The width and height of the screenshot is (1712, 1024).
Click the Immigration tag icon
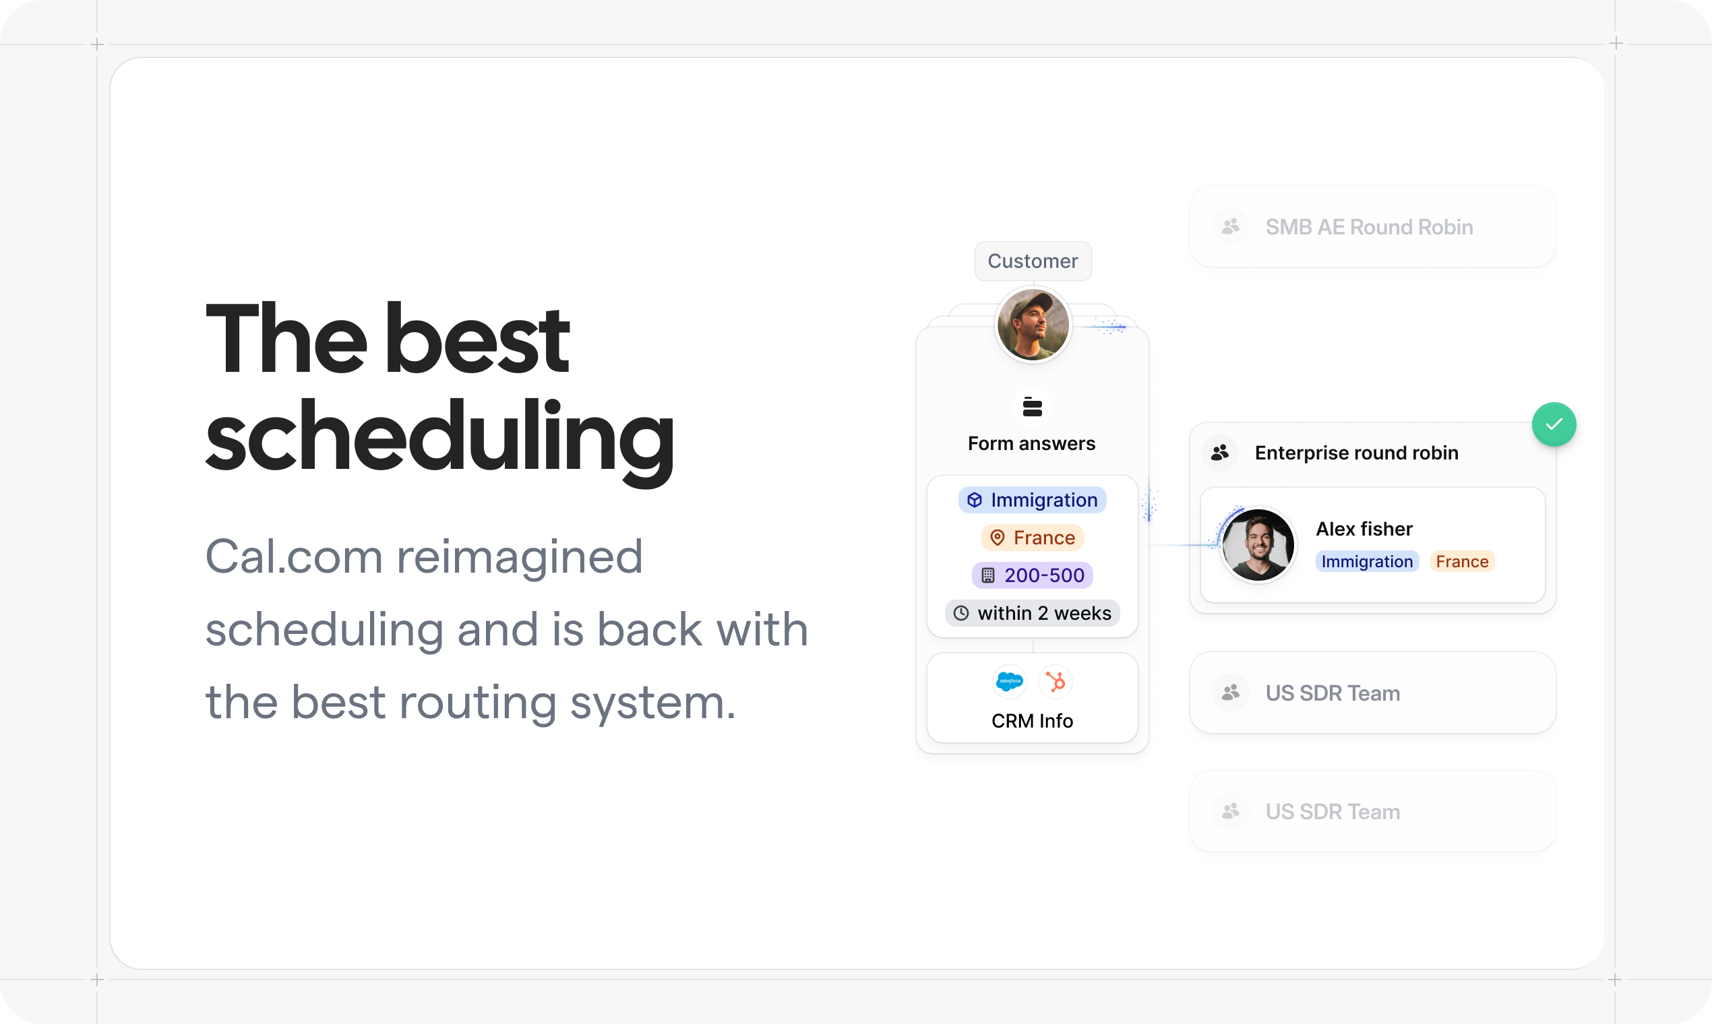tap(975, 499)
